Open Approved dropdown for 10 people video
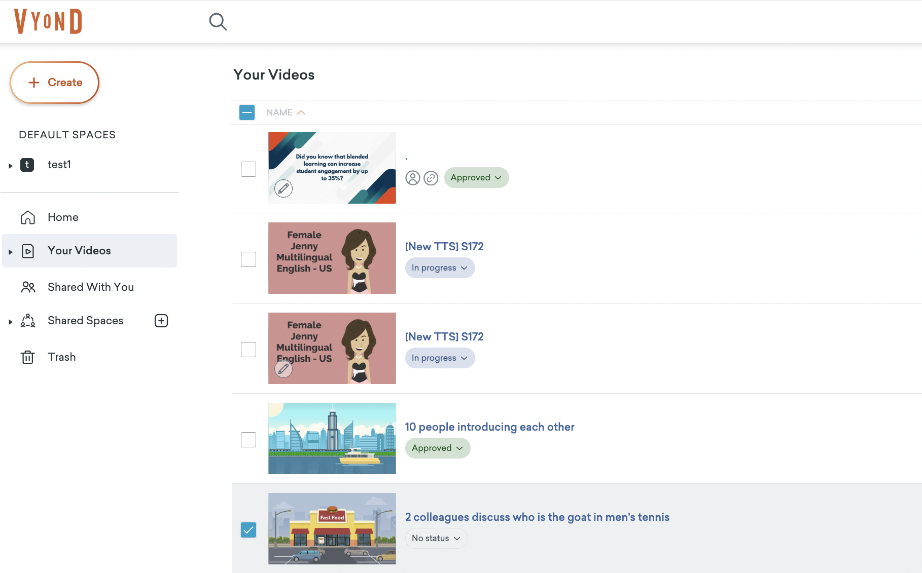 coord(437,448)
